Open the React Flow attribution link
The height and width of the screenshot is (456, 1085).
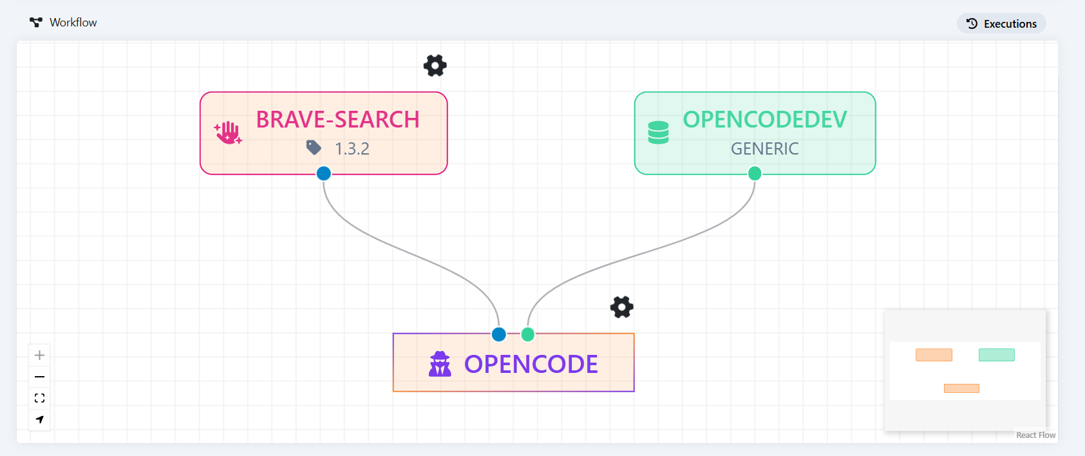tap(1036, 435)
